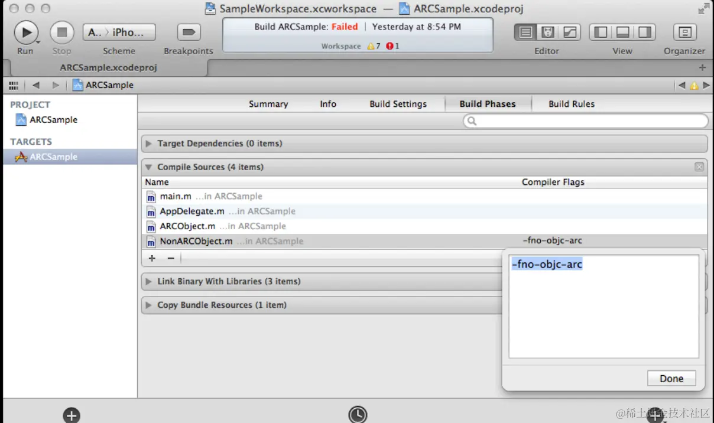The width and height of the screenshot is (714, 423).
Task: Toggle the Debug area view
Action: [622, 32]
